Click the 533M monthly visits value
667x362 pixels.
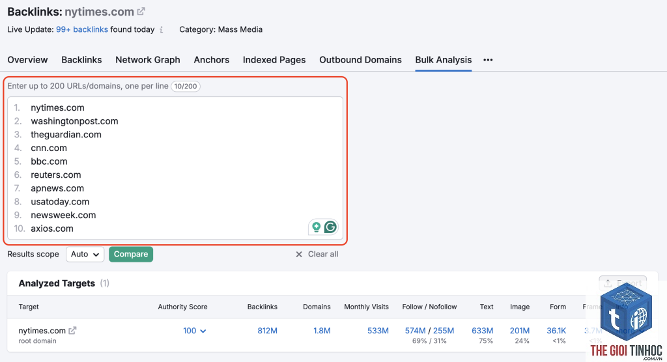point(378,331)
